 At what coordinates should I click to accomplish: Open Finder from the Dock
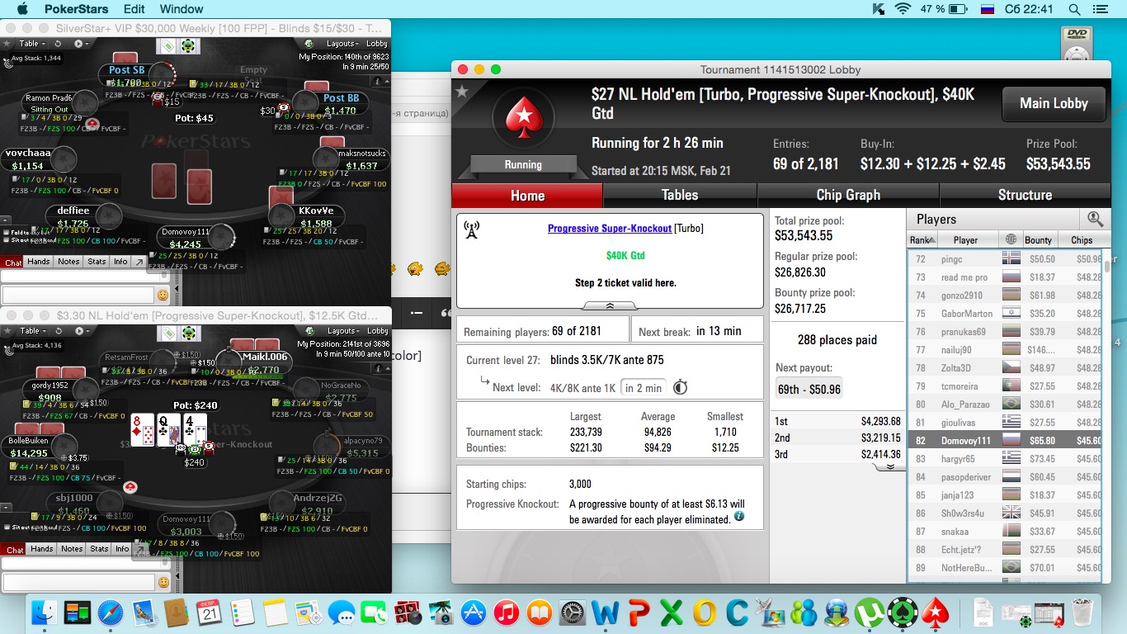(44, 613)
